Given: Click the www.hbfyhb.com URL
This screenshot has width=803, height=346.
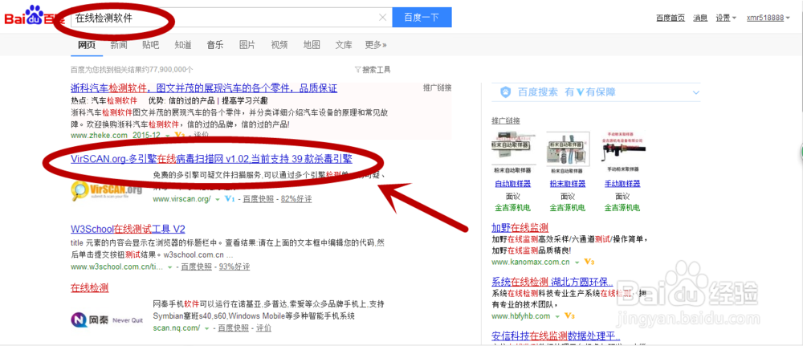Looking at the screenshot, I should click(x=521, y=315).
